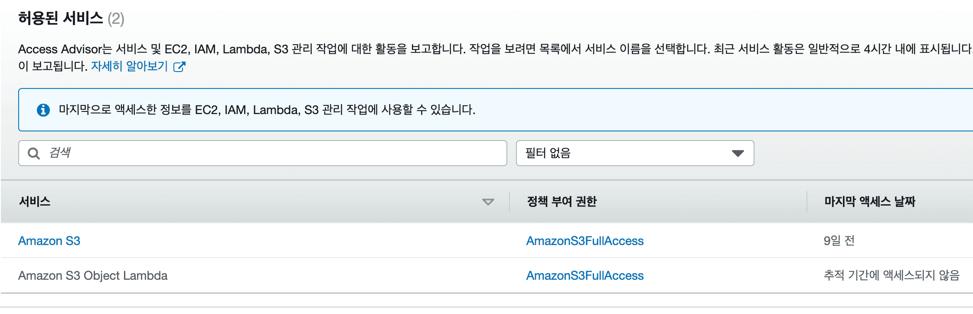Select the Amazon S3 Object Lambda row
The height and width of the screenshot is (314, 973).
click(x=94, y=275)
